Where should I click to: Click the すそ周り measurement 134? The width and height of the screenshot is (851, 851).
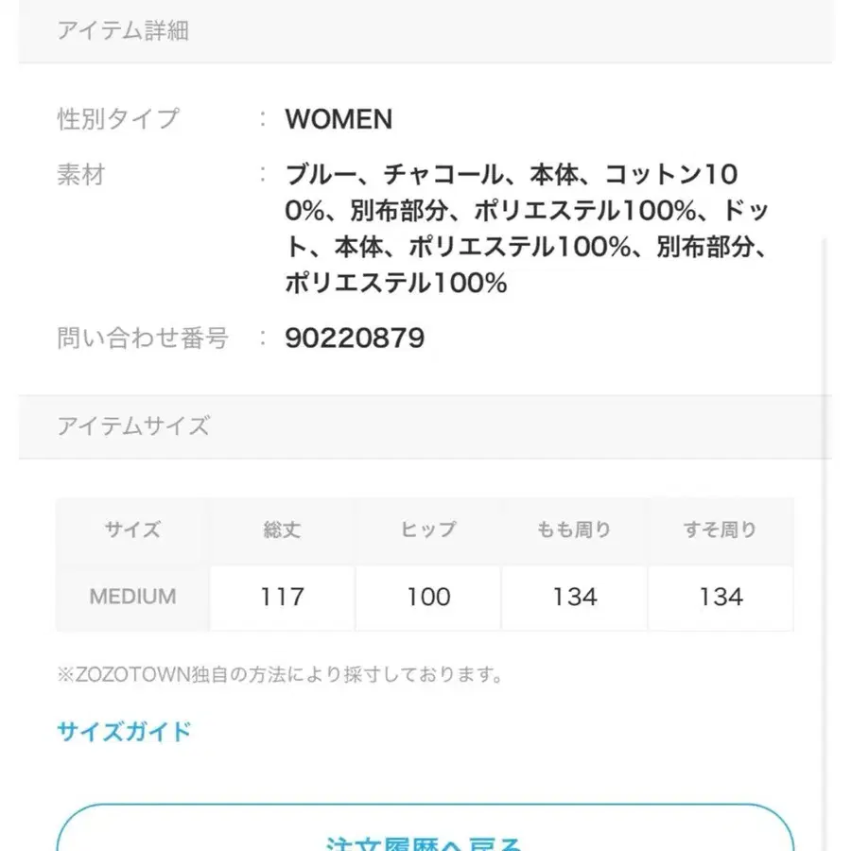[x=720, y=597]
